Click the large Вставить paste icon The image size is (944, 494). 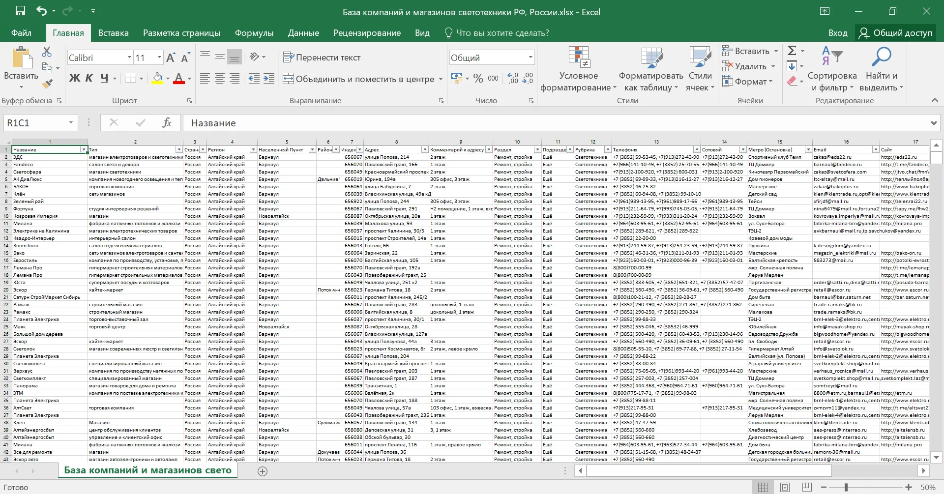(22, 58)
